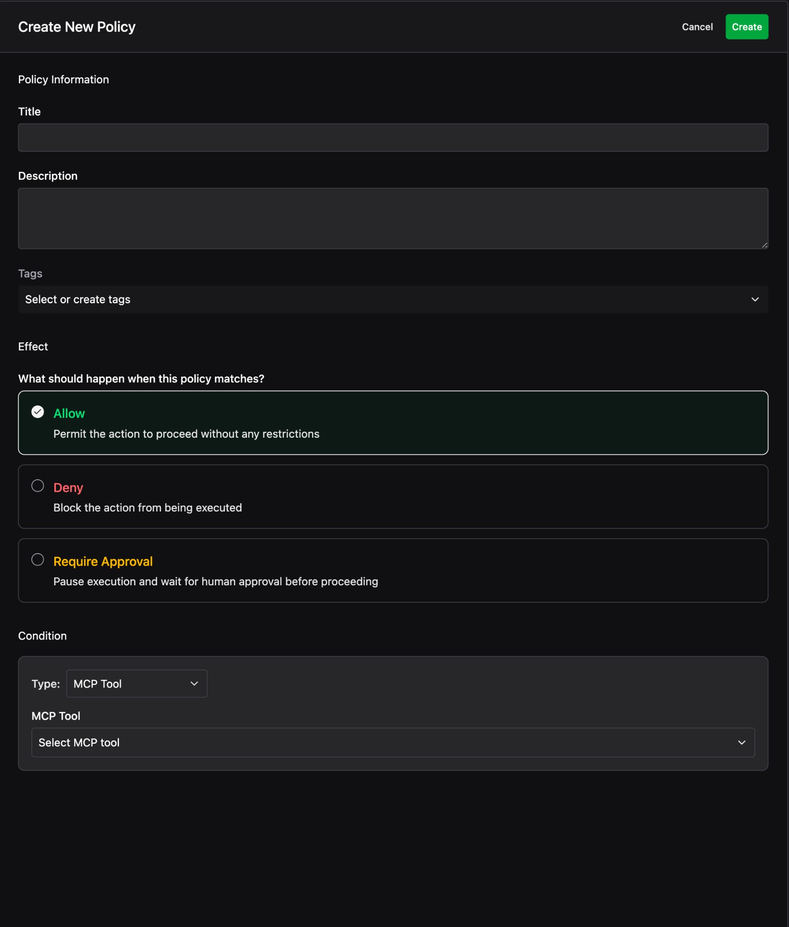This screenshot has width=789, height=927.
Task: Click the Deny policy card description
Action: [x=147, y=508]
